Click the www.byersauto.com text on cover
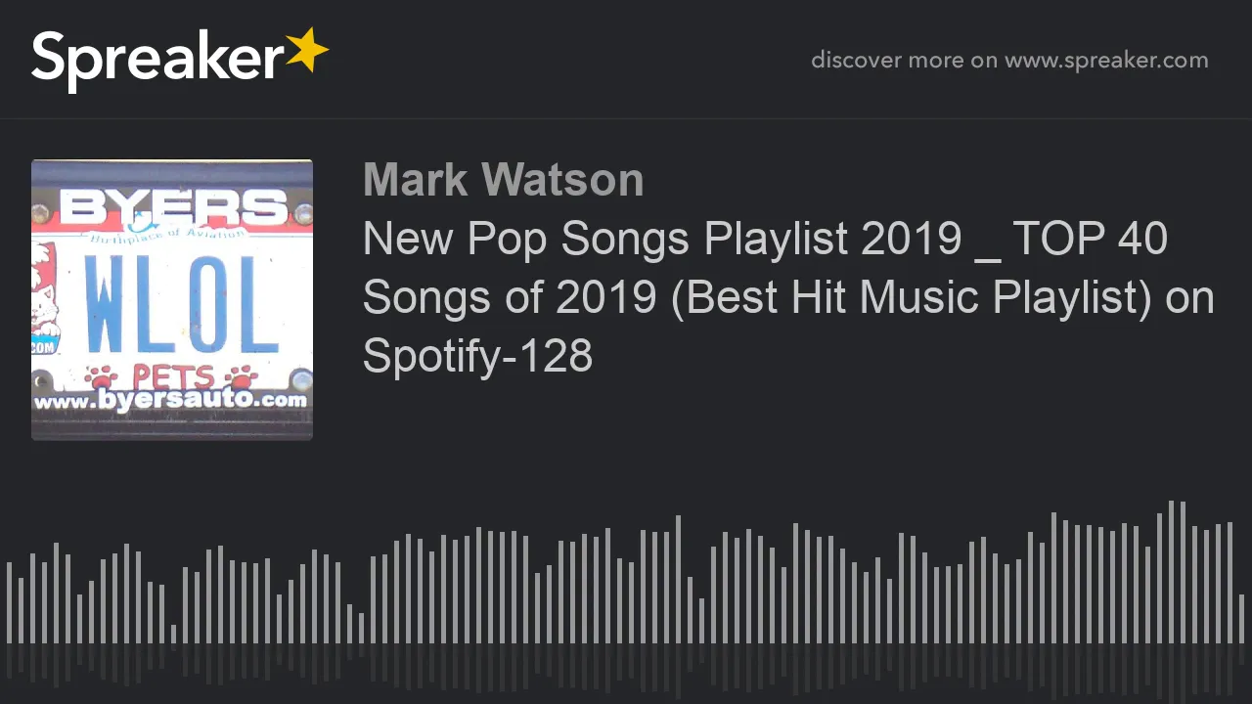Viewport: 1252px width, 704px height. [x=171, y=400]
